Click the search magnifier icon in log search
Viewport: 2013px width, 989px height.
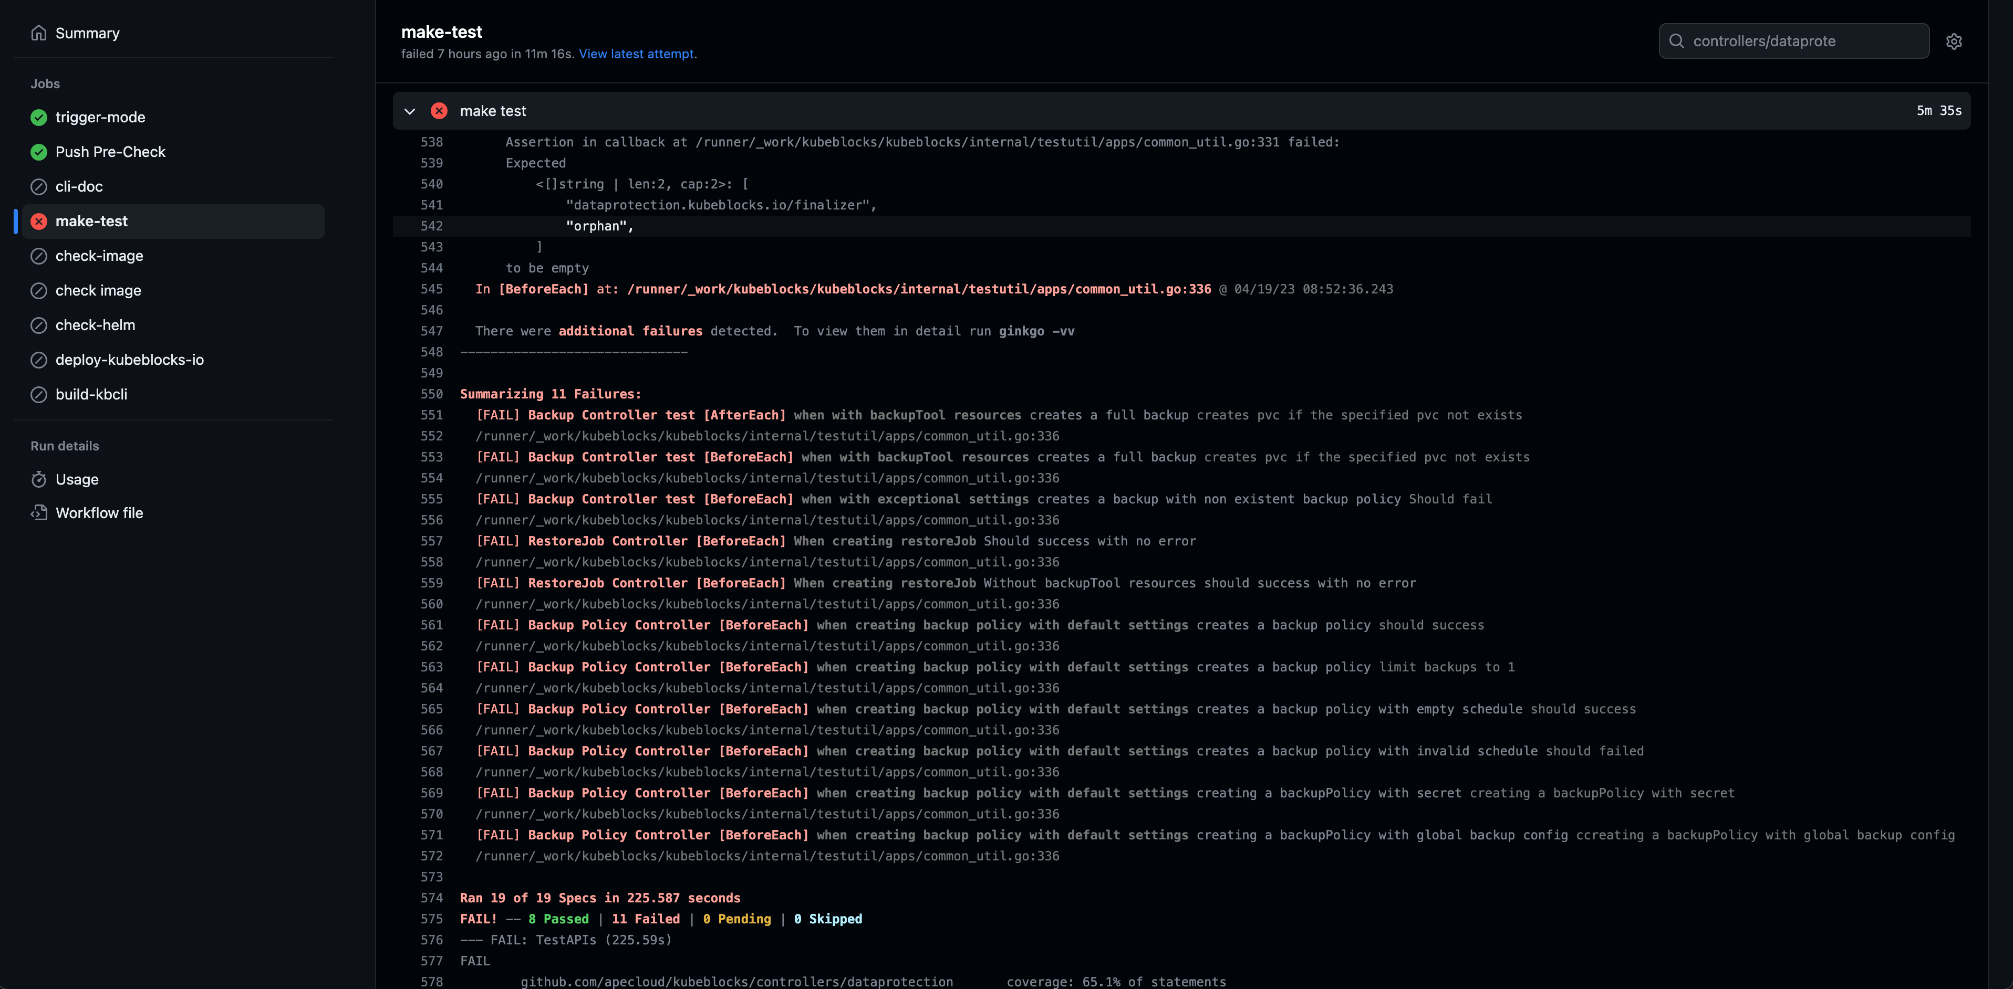tap(1676, 40)
